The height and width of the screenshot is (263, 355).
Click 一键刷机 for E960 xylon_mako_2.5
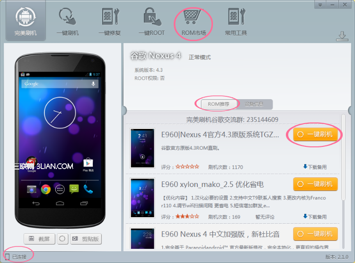(315, 184)
